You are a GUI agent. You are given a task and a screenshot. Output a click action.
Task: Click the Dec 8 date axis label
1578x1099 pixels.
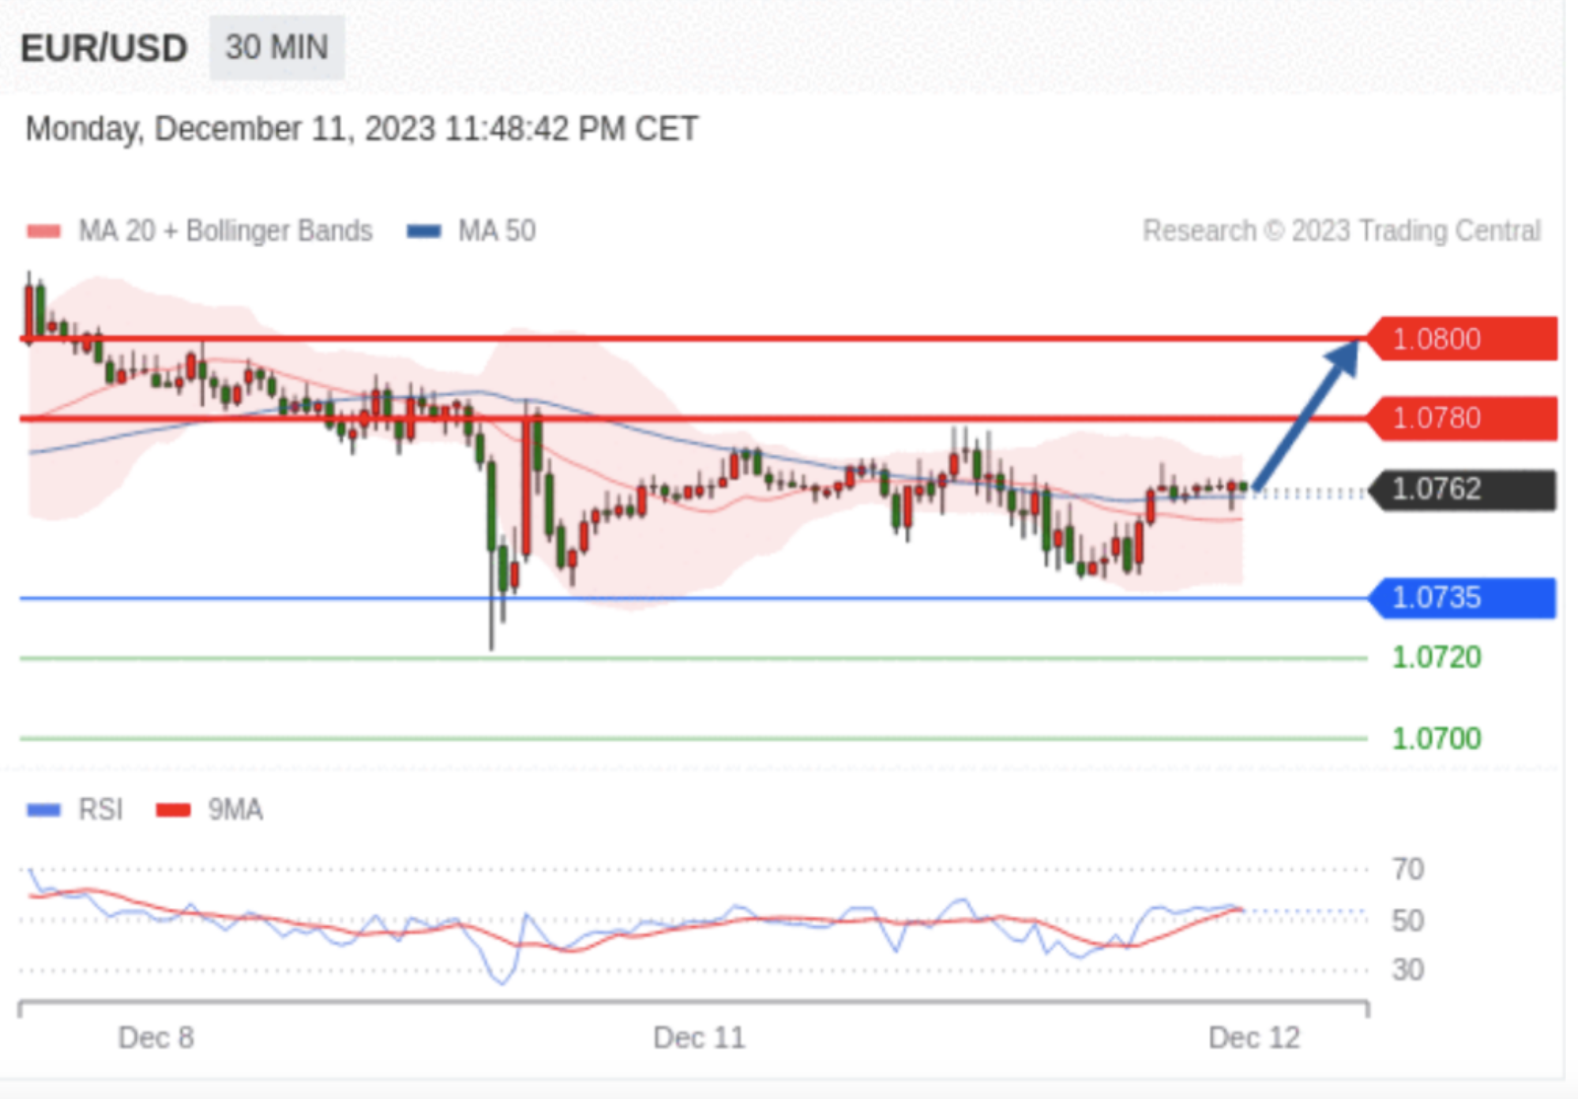coord(156,1038)
